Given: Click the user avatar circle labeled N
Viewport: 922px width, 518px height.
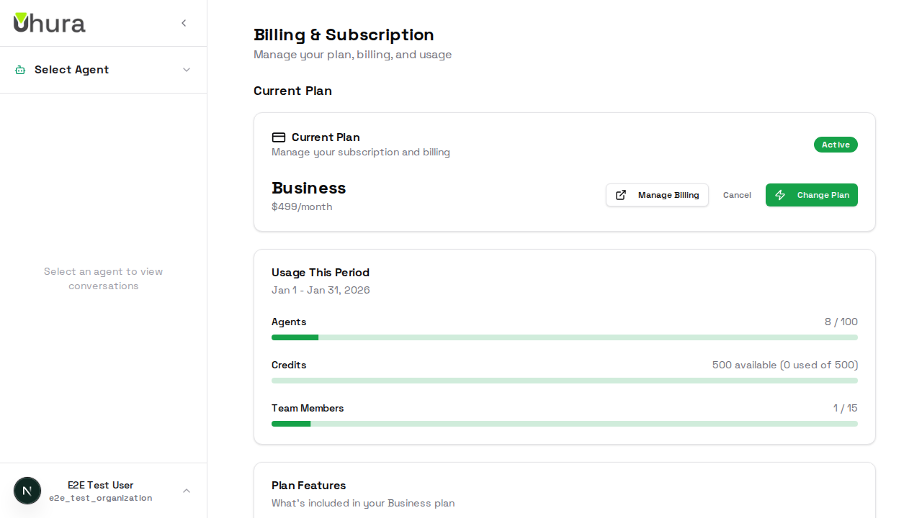Looking at the screenshot, I should tap(27, 491).
